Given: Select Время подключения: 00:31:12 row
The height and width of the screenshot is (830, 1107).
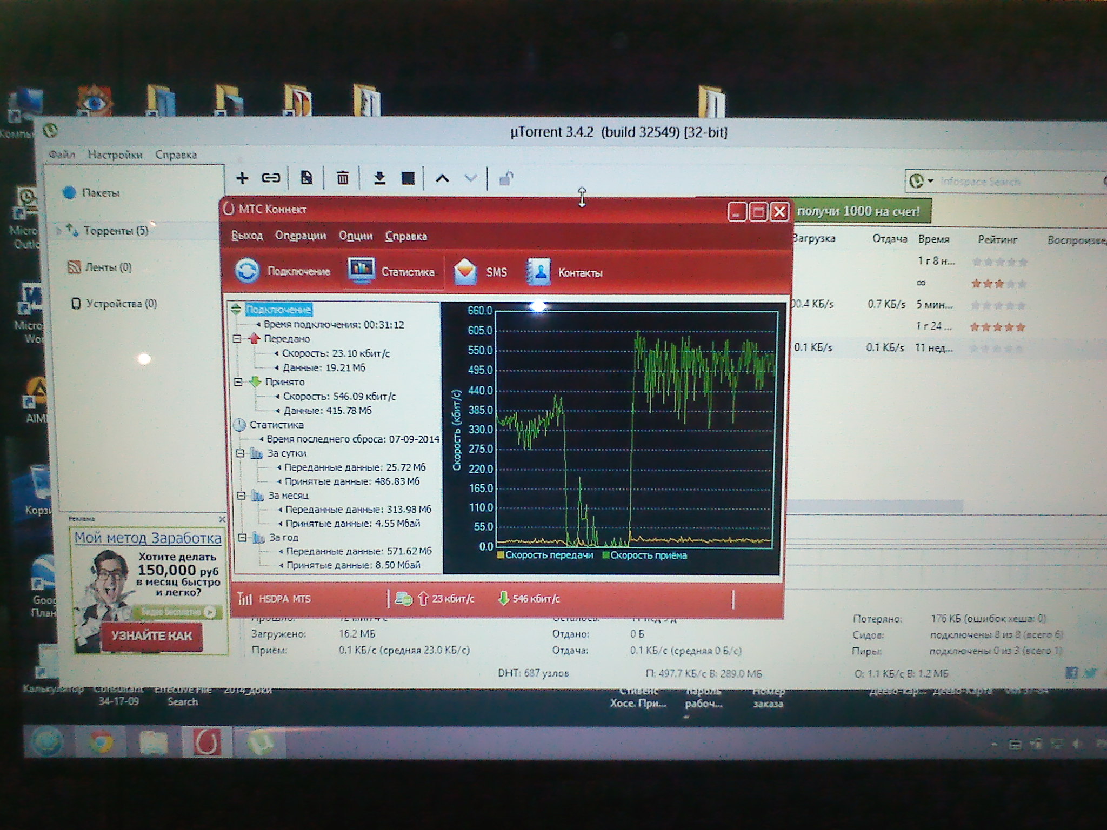Looking at the screenshot, I should (x=334, y=325).
